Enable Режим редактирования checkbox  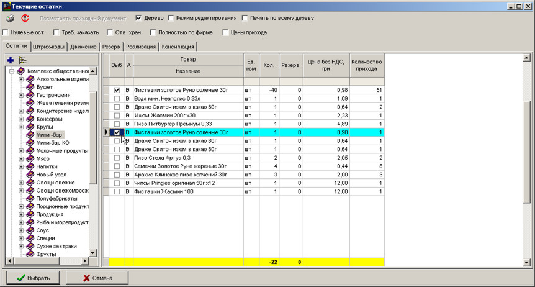pos(171,18)
